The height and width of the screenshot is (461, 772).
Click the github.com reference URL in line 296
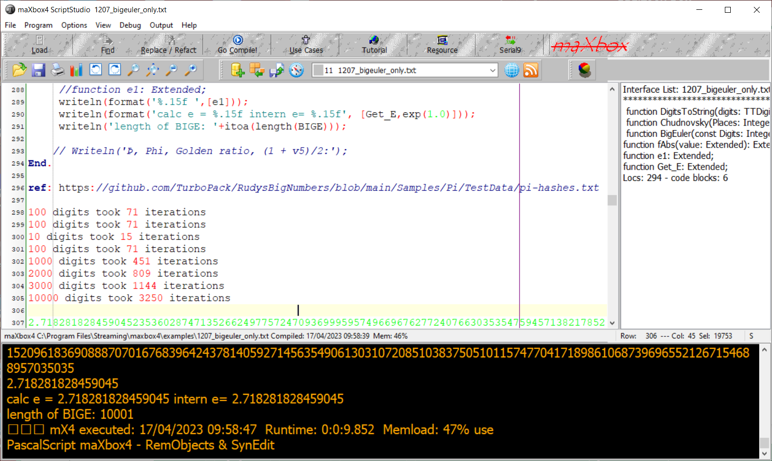[329, 188]
